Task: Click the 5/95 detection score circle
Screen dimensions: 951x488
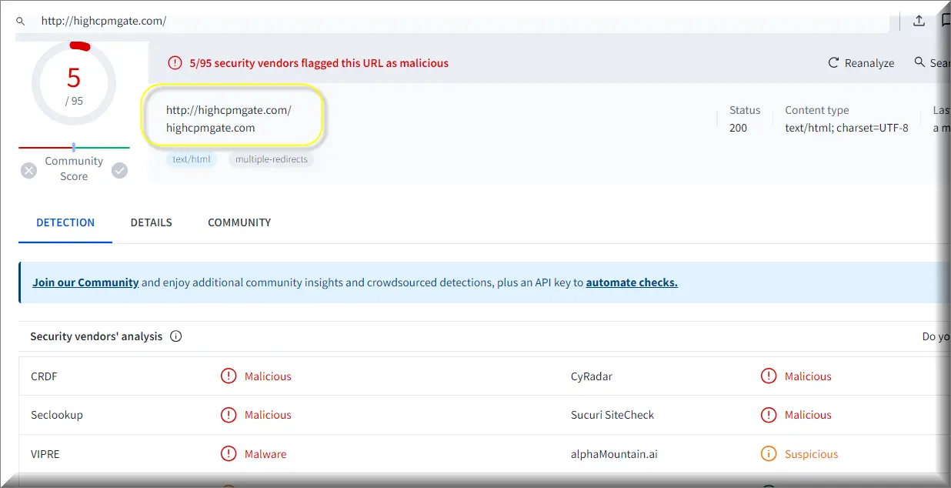Action: tap(74, 84)
